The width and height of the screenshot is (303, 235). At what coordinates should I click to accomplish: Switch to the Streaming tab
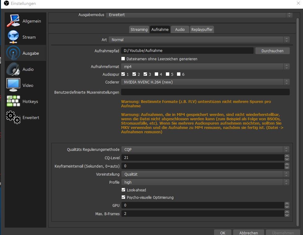(x=139, y=29)
